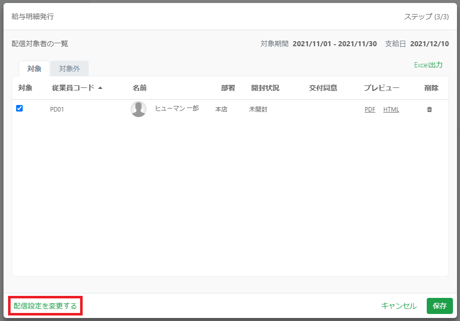460x321 pixels.
Task: Click department cell 本店
Action: point(221,110)
